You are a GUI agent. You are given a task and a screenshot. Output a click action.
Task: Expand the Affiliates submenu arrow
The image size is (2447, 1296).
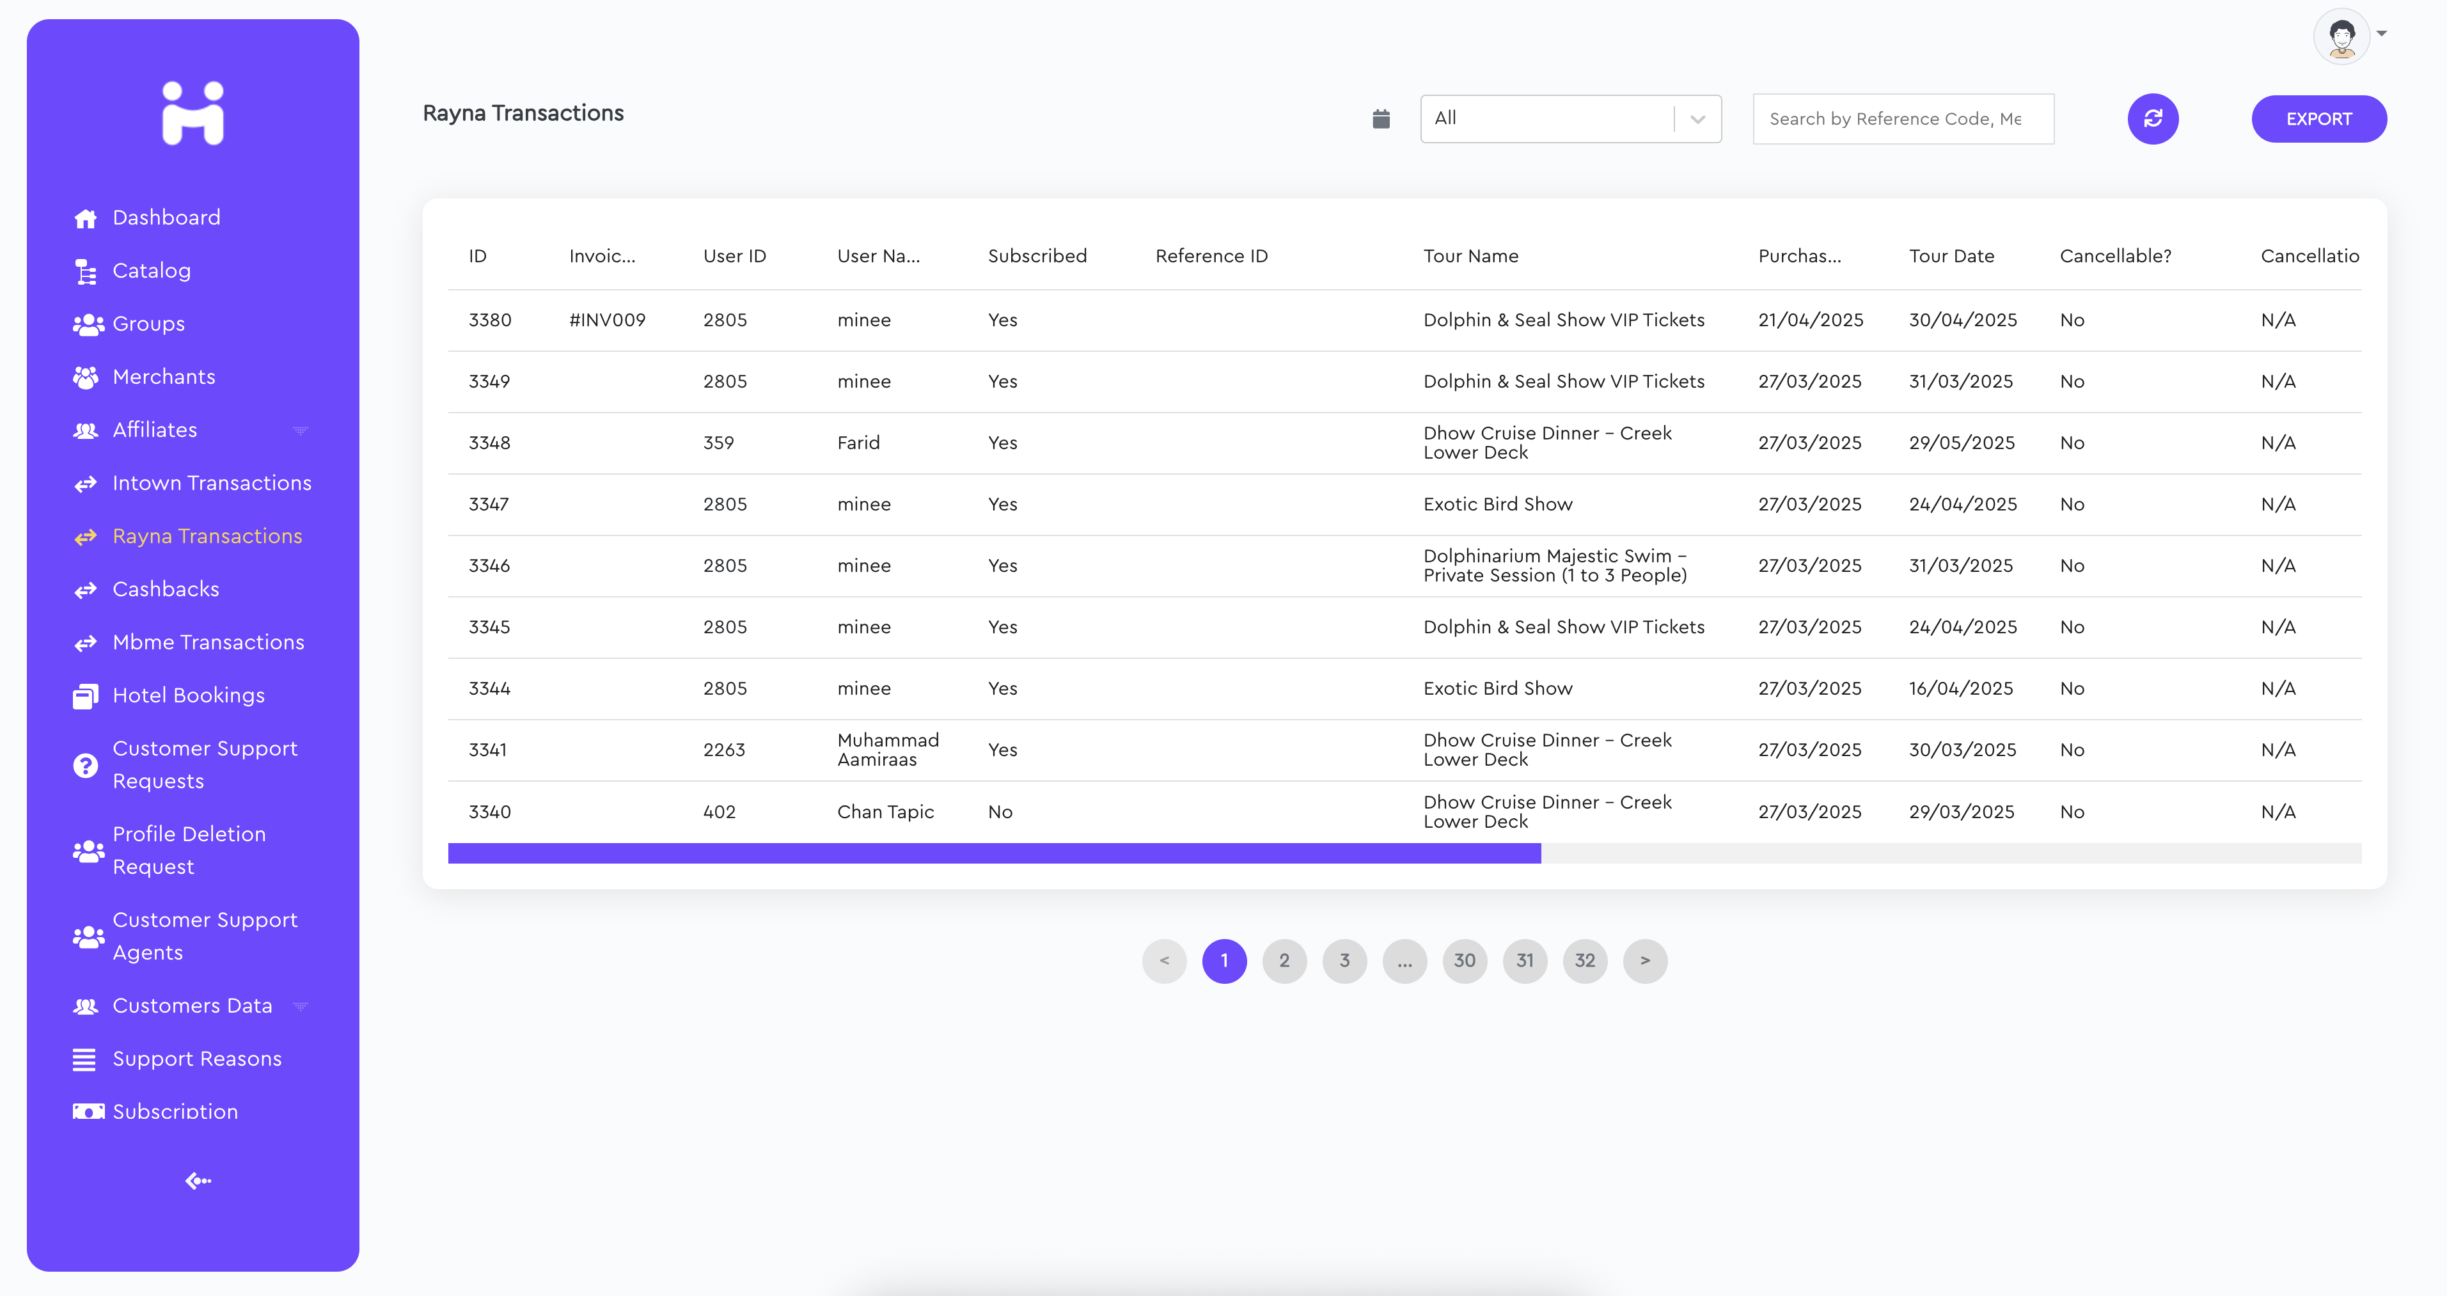(301, 431)
